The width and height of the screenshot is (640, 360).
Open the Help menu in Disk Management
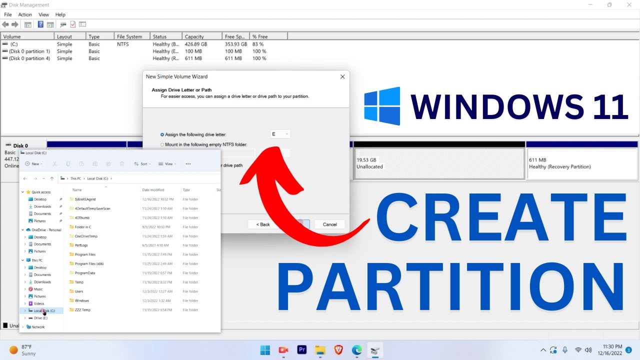pyautogui.click(x=60, y=14)
